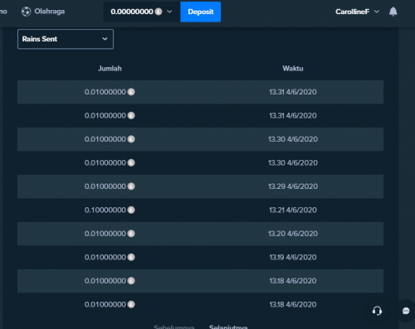Click the 0.00000000 balance value
Image resolution: width=415 pixels, height=329 pixels.
point(132,12)
